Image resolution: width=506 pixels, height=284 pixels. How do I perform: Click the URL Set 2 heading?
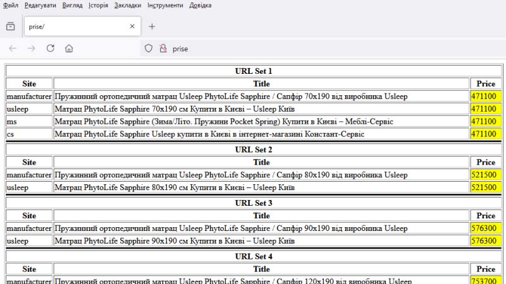(x=254, y=150)
